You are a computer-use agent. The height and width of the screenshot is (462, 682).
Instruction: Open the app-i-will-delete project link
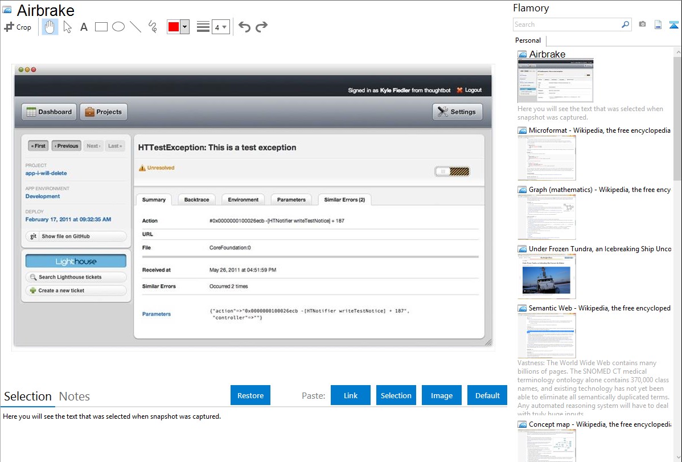pos(46,173)
